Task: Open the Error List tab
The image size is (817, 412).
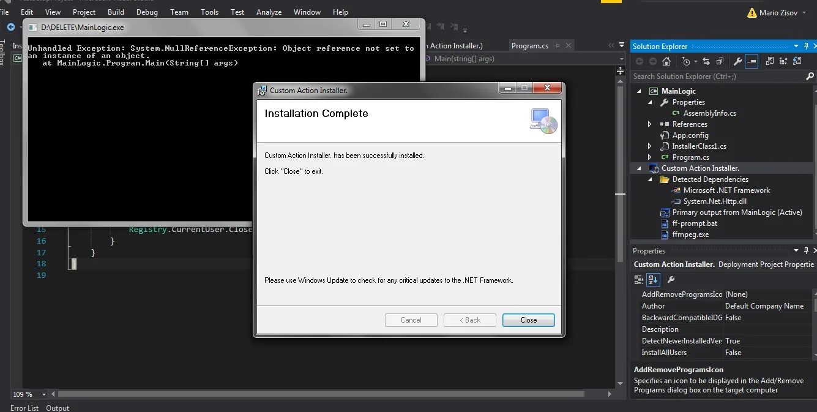Action: (x=24, y=408)
